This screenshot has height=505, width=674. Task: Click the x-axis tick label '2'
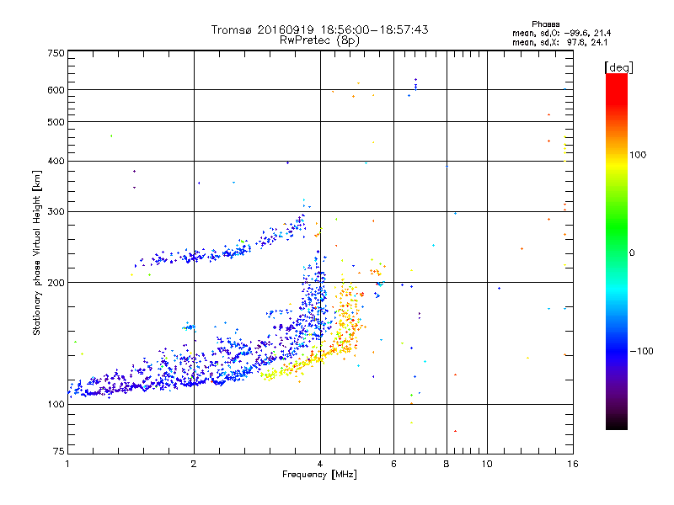pyautogui.click(x=194, y=464)
